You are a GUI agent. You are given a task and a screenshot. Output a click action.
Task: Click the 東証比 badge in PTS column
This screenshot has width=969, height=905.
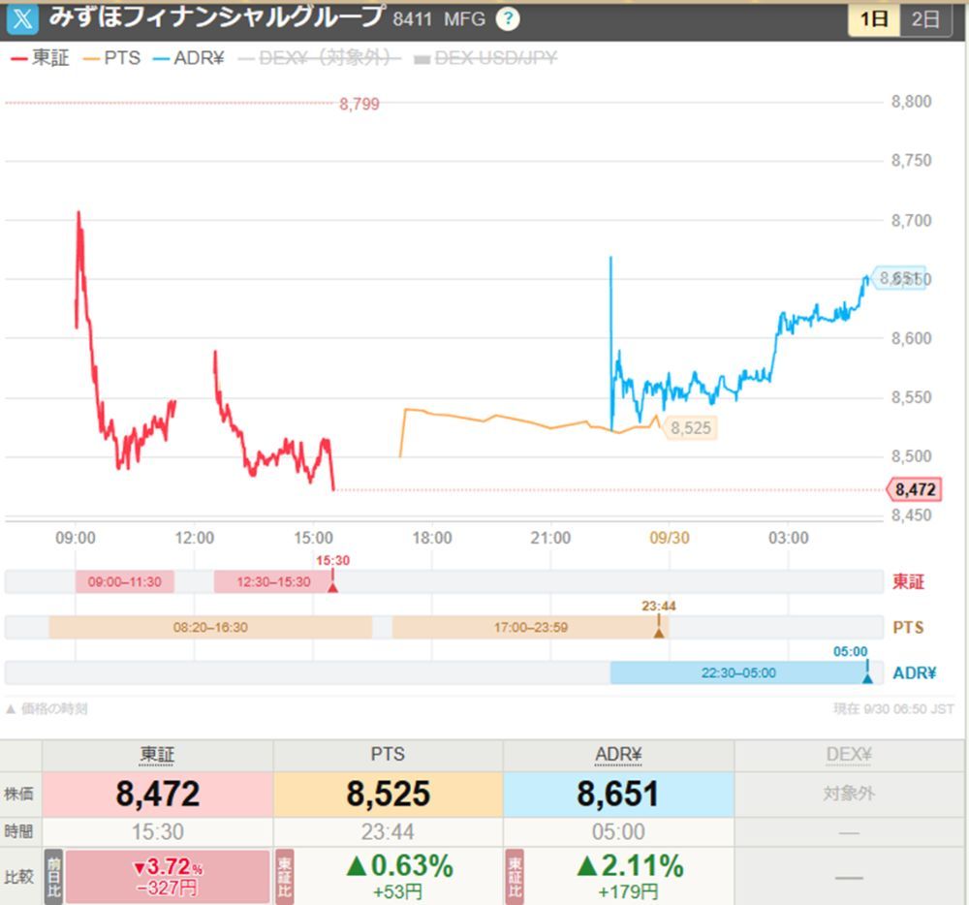284,877
